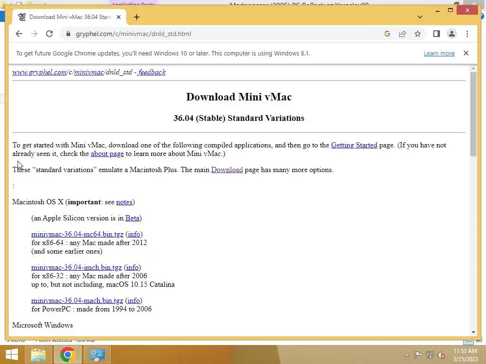Open File Explorer from the taskbar
This screenshot has width=486, height=364.
(38, 355)
